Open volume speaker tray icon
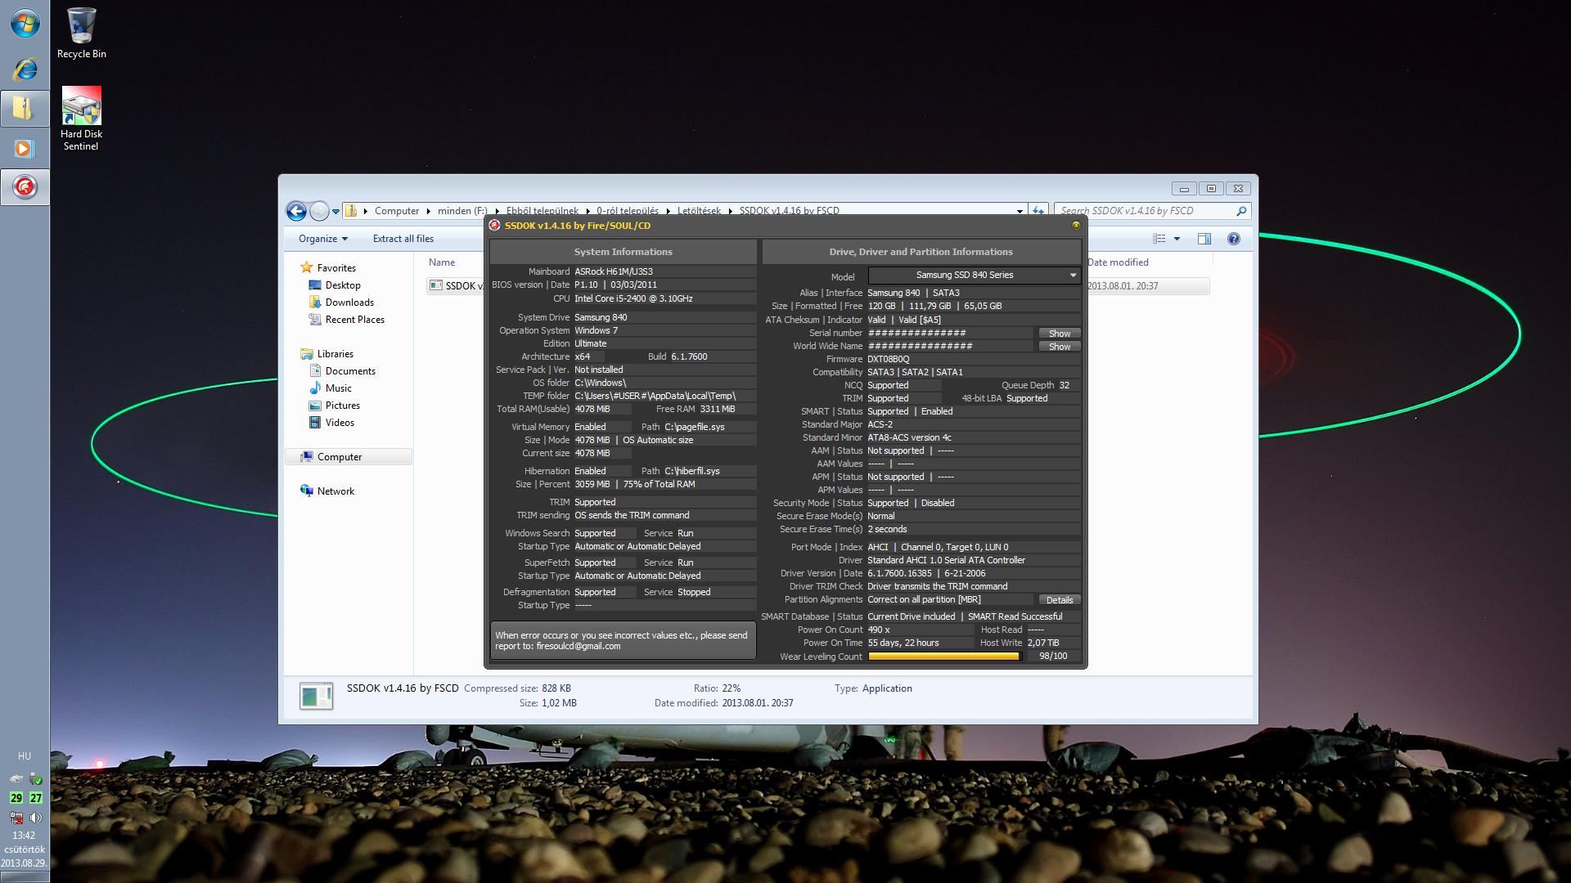Screen dimensions: 1571x883 (x=35, y=818)
